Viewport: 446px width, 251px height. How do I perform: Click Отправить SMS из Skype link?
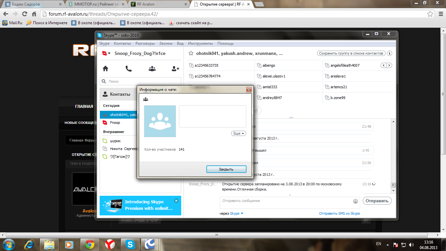[x=340, y=213]
